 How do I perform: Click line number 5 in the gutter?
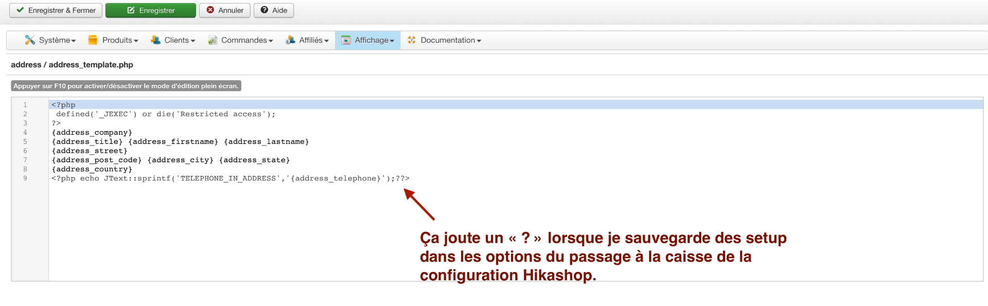[25, 142]
